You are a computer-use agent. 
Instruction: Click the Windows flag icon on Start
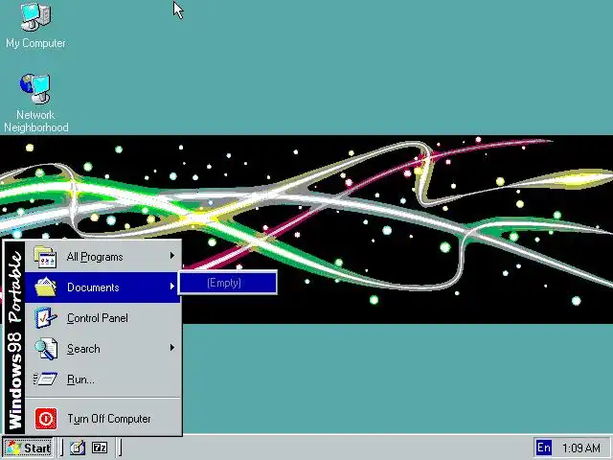[x=13, y=448]
